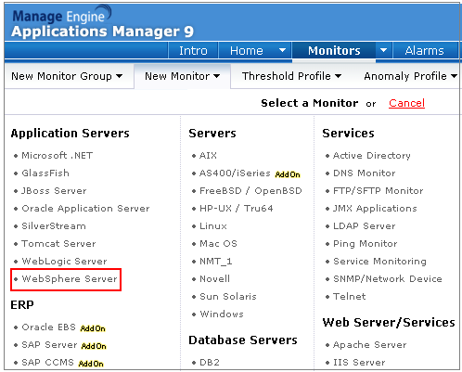Open the Alarms tab

click(x=425, y=51)
